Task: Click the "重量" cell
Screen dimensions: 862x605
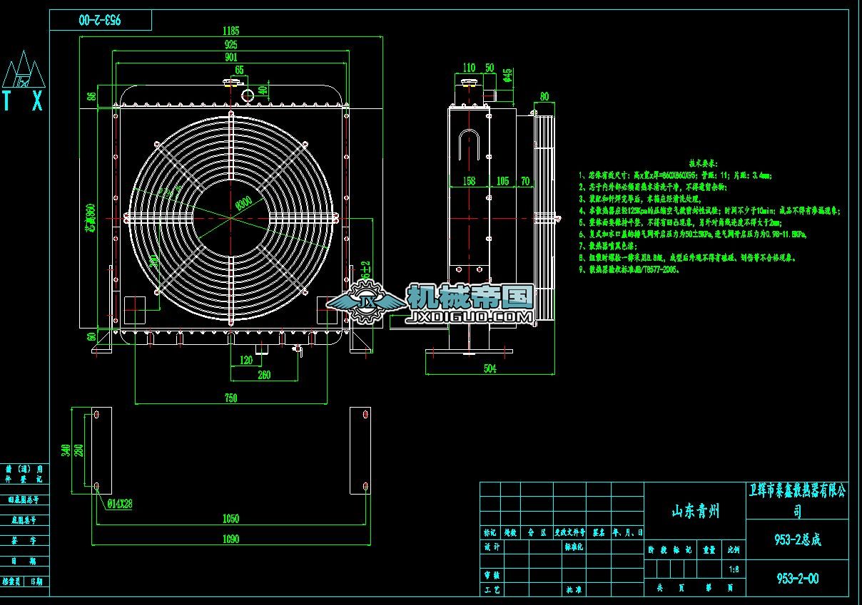Action: pyautogui.click(x=709, y=550)
